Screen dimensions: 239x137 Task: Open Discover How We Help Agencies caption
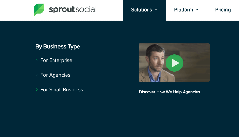click(x=169, y=92)
